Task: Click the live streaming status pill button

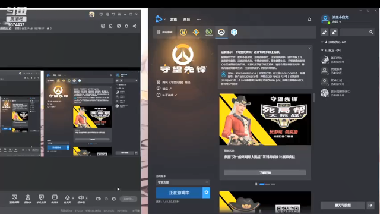Action: pyautogui.click(x=128, y=199)
